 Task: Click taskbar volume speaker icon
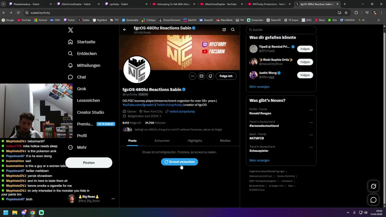click(x=365, y=212)
